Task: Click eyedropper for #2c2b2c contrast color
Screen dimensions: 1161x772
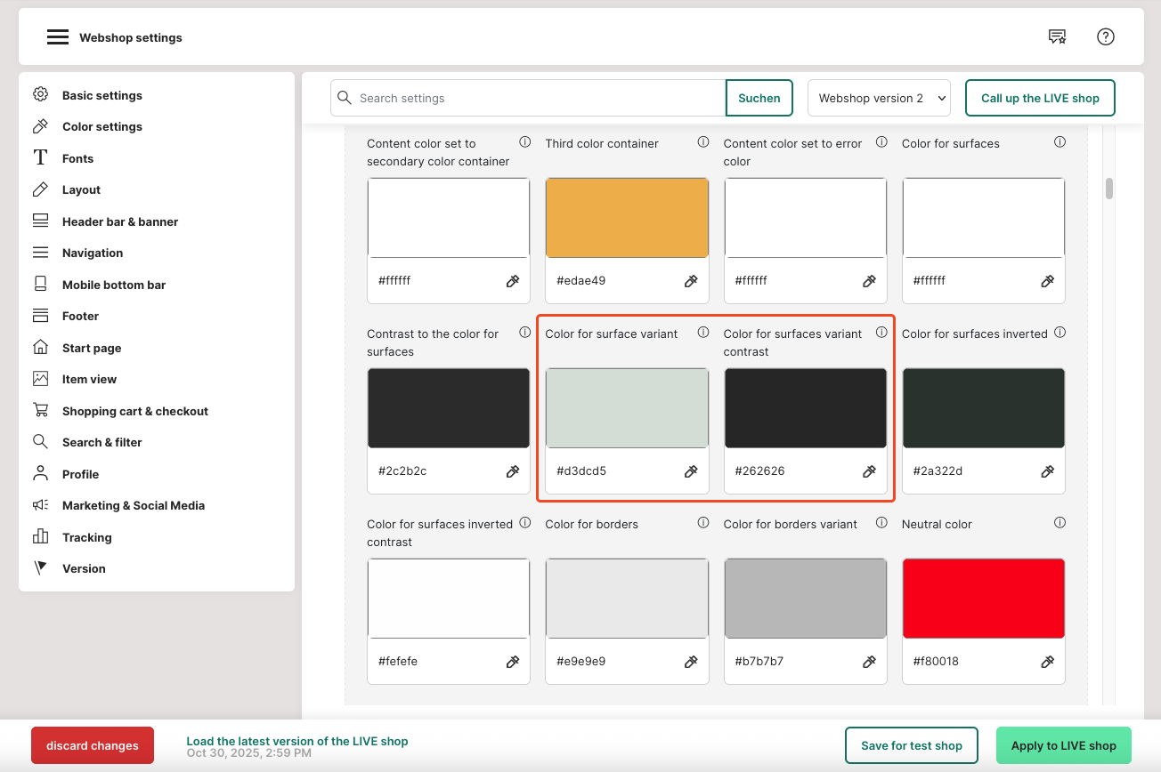Action: [513, 471]
